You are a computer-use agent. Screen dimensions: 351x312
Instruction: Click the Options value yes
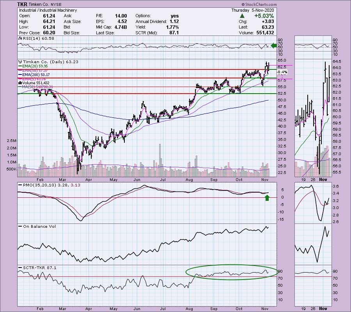[x=175, y=16]
